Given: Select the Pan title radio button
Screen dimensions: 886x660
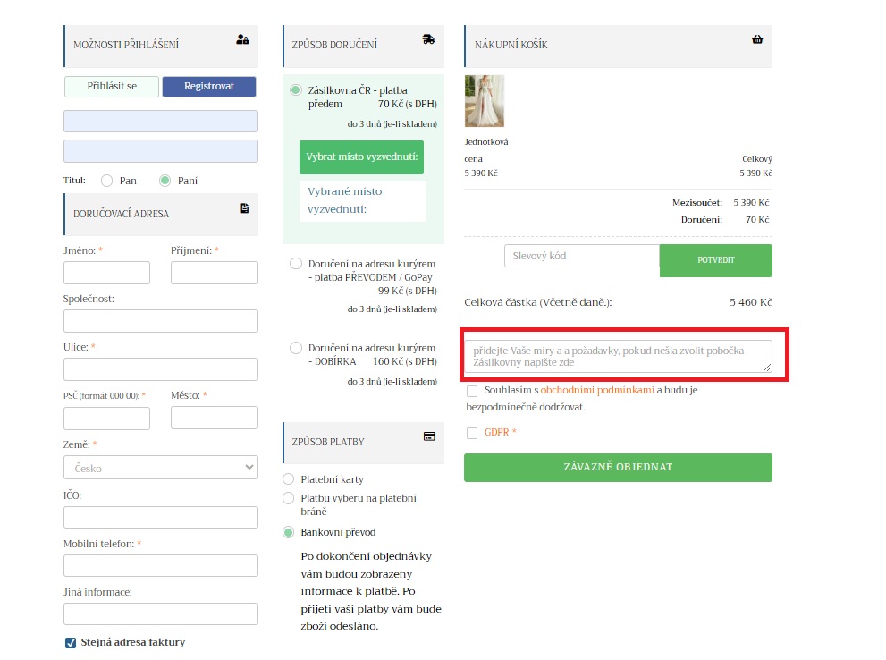Looking at the screenshot, I should 107,181.
